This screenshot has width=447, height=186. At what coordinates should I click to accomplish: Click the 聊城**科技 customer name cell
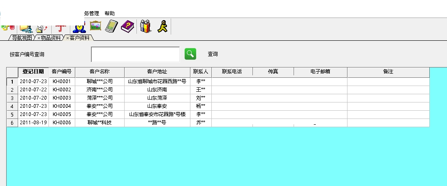tap(100, 123)
